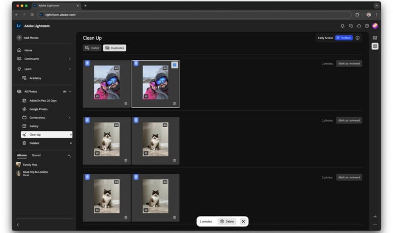Expand the Connections section chevron

(70, 117)
